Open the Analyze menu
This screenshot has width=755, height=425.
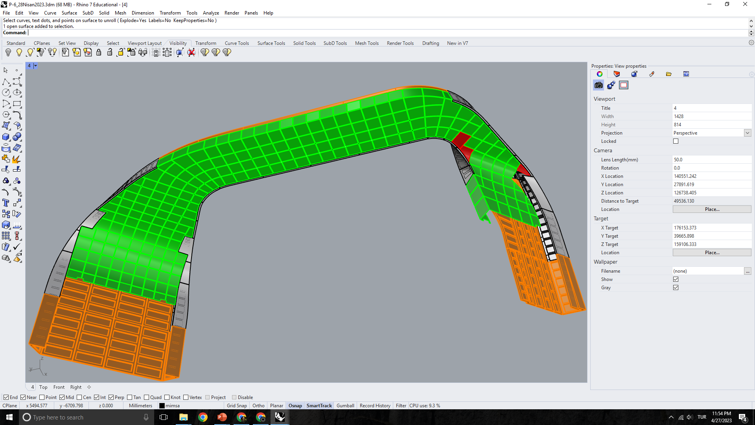(x=211, y=13)
